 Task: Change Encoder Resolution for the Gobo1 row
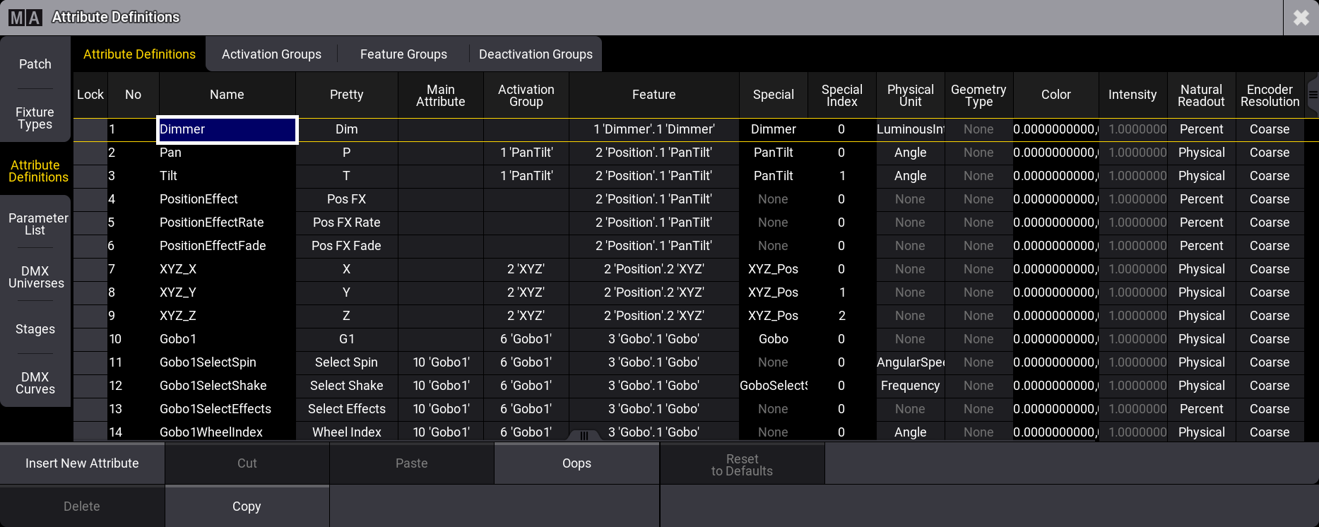click(x=1270, y=339)
